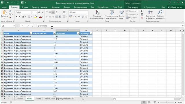Open the ФИО column filter dropdown
The width and height of the screenshot is (185, 104).
[x=31, y=34]
